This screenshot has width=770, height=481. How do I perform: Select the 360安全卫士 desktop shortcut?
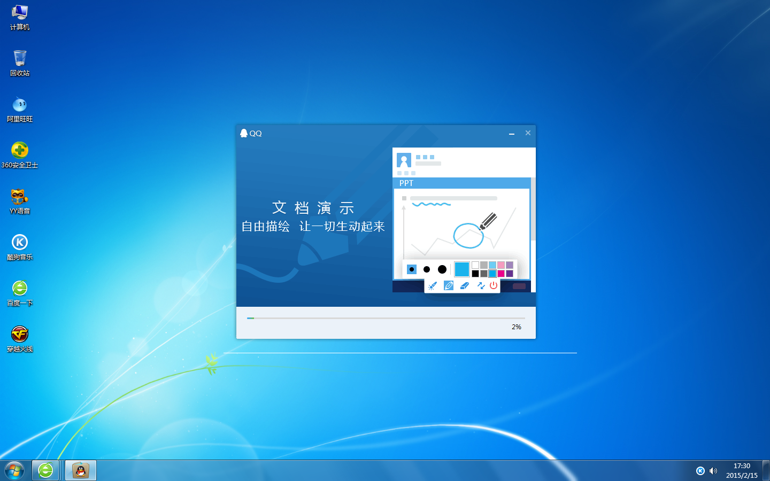click(20, 155)
